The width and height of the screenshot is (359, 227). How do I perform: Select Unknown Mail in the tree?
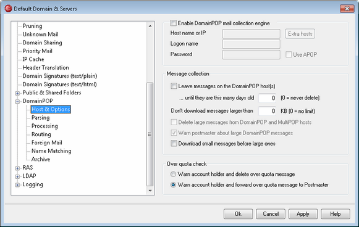point(41,35)
